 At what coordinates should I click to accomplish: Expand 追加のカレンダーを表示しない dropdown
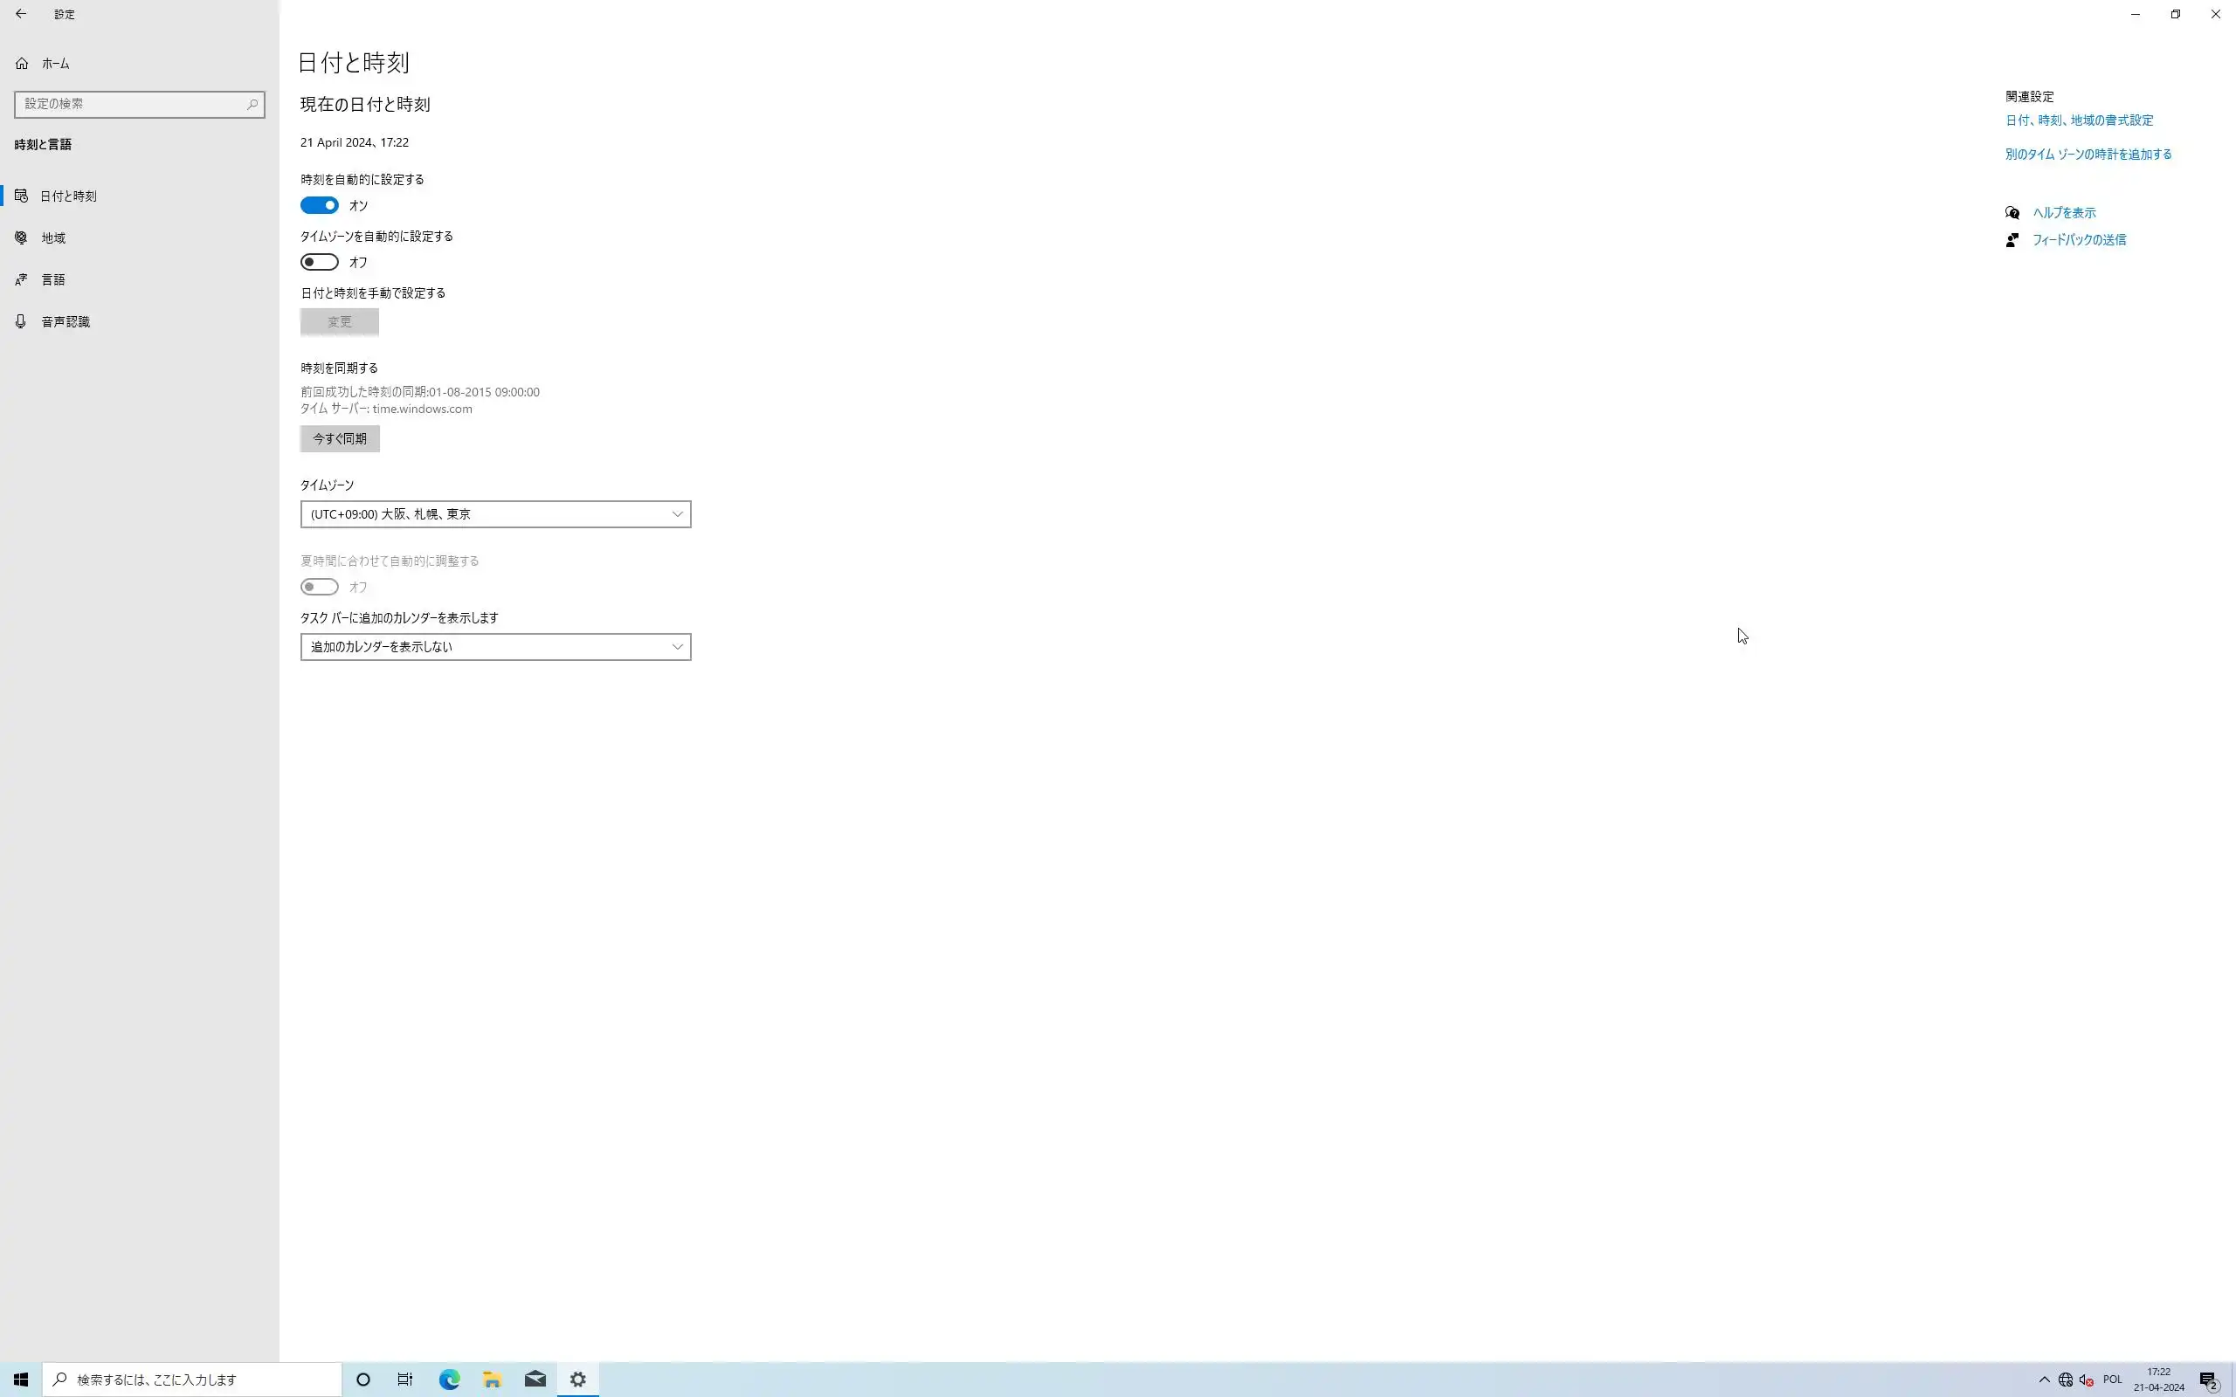coord(495,647)
